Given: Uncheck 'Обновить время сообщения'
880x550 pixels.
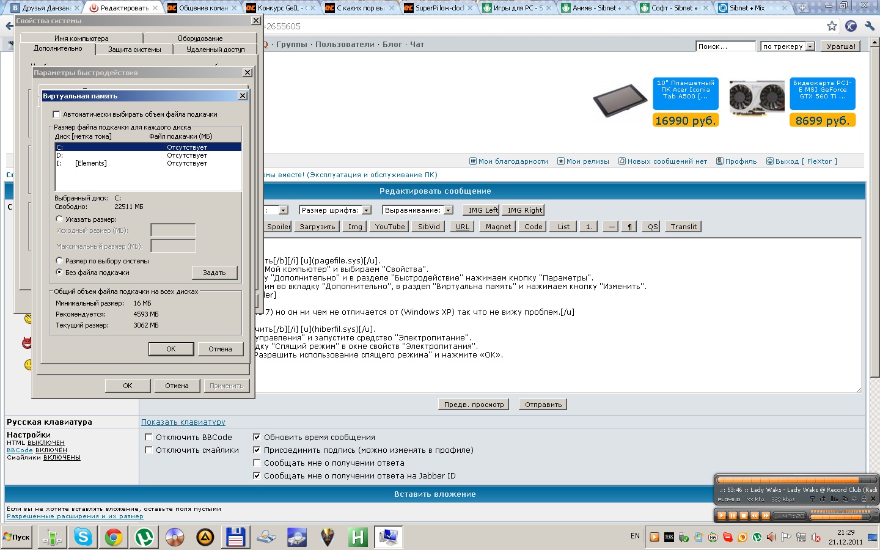Looking at the screenshot, I should (x=257, y=437).
